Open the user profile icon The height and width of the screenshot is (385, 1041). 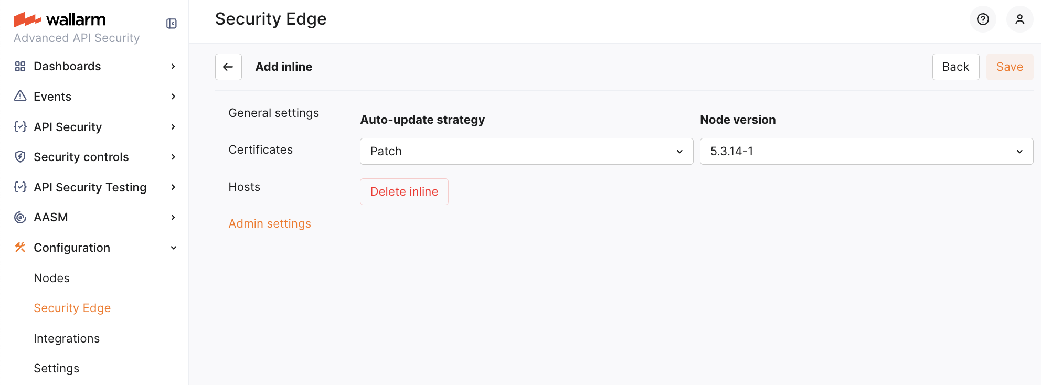click(1019, 19)
